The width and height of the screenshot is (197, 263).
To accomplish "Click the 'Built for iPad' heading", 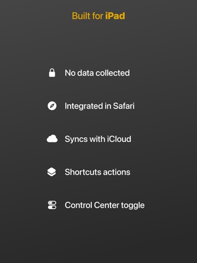I will (99, 16).
